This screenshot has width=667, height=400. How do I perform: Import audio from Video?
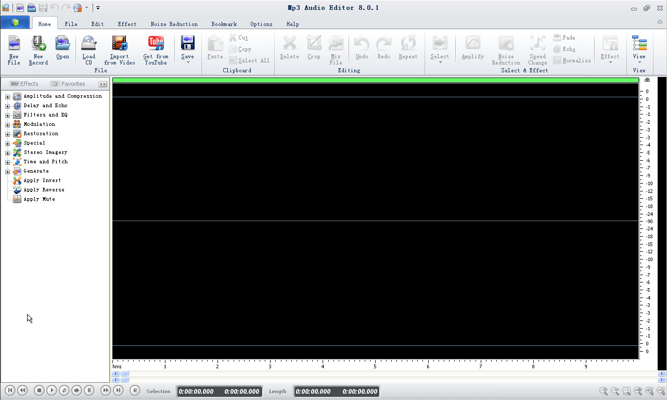(120, 50)
